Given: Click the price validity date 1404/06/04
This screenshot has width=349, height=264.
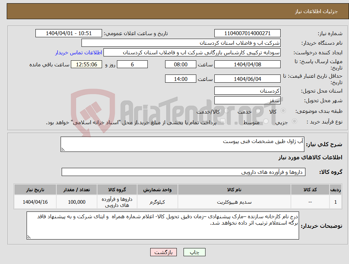Looking at the screenshot, I should click(247, 79).
